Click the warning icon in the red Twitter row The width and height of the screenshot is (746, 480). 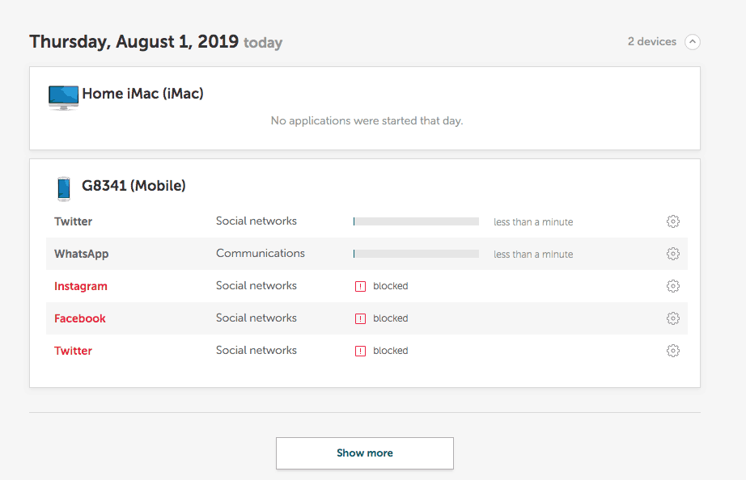coord(361,351)
